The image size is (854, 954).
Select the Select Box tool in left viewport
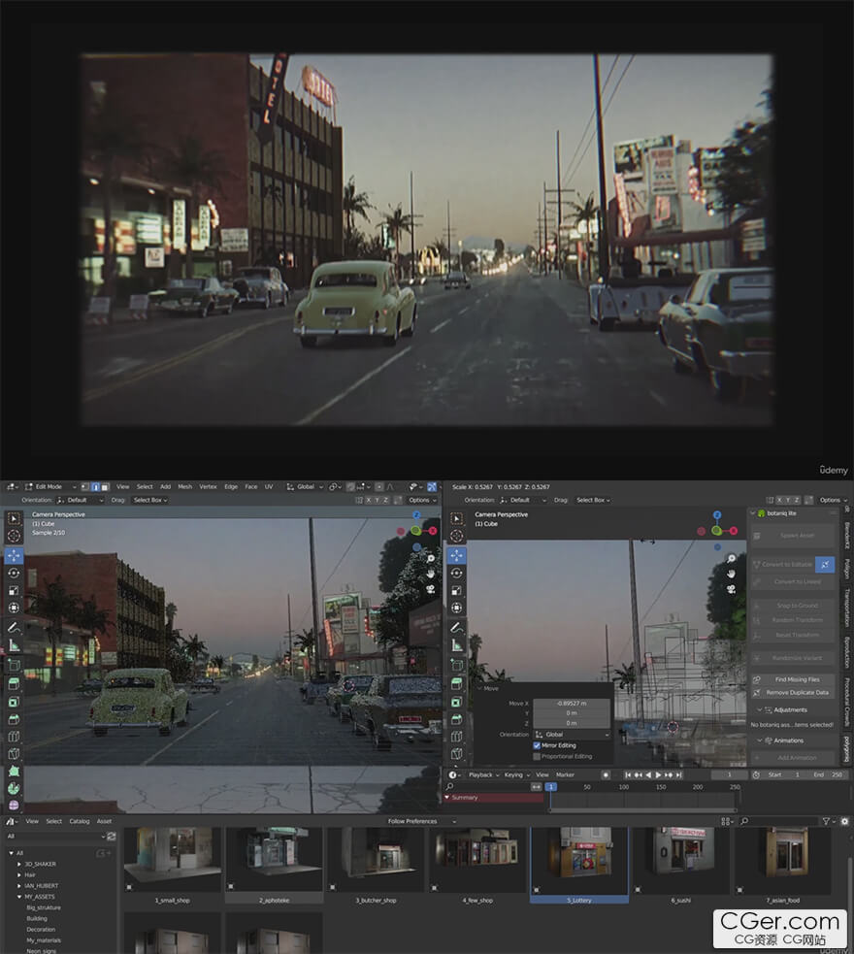coord(14,518)
